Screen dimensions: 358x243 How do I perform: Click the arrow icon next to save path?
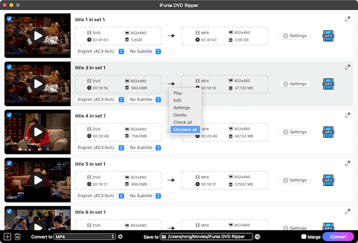point(257,236)
